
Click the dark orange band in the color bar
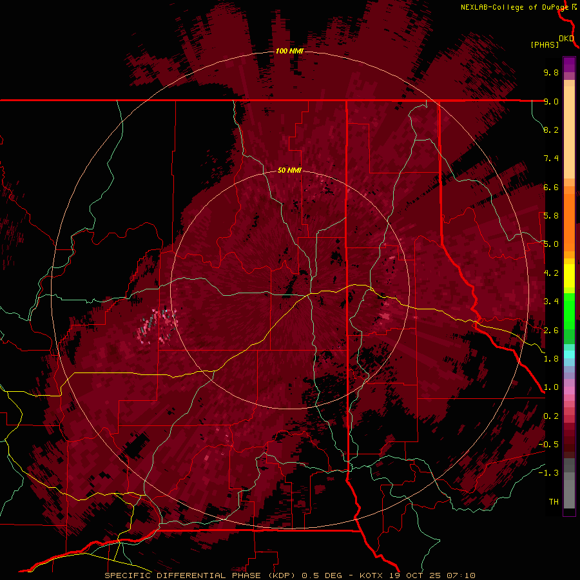[x=569, y=222]
